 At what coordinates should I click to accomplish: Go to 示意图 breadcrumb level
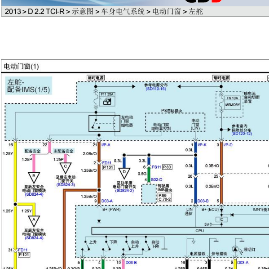pyautogui.click(x=83, y=12)
